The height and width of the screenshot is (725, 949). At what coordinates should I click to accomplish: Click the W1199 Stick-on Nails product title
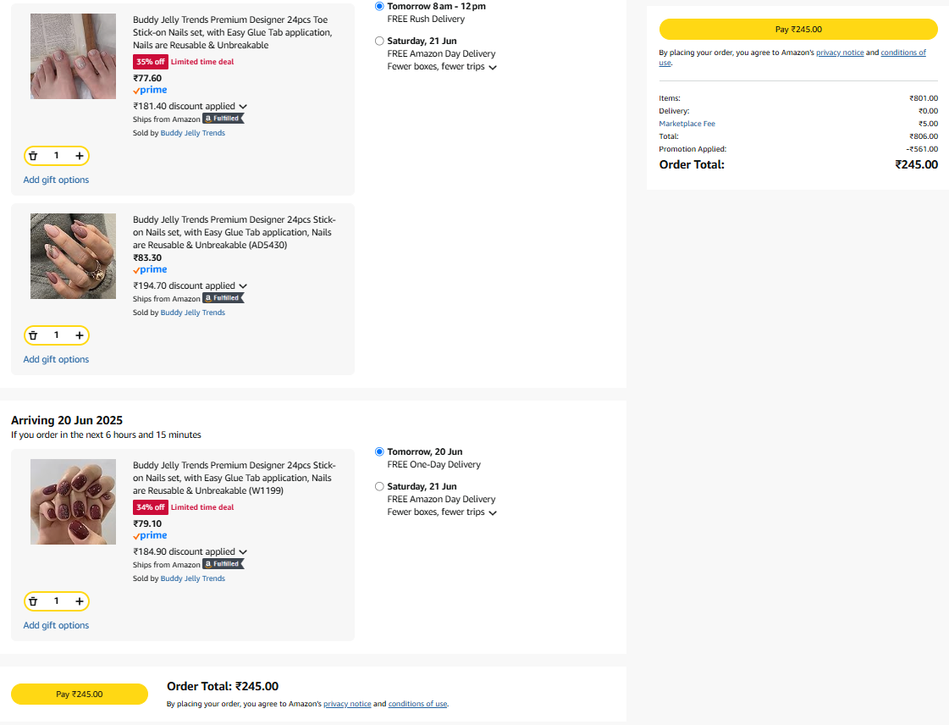click(x=234, y=478)
